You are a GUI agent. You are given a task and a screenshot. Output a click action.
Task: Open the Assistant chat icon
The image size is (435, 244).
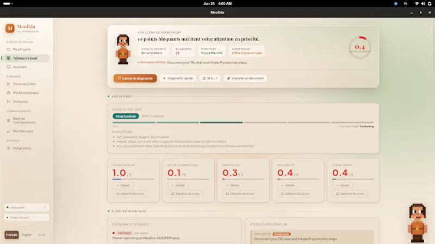pos(8,67)
